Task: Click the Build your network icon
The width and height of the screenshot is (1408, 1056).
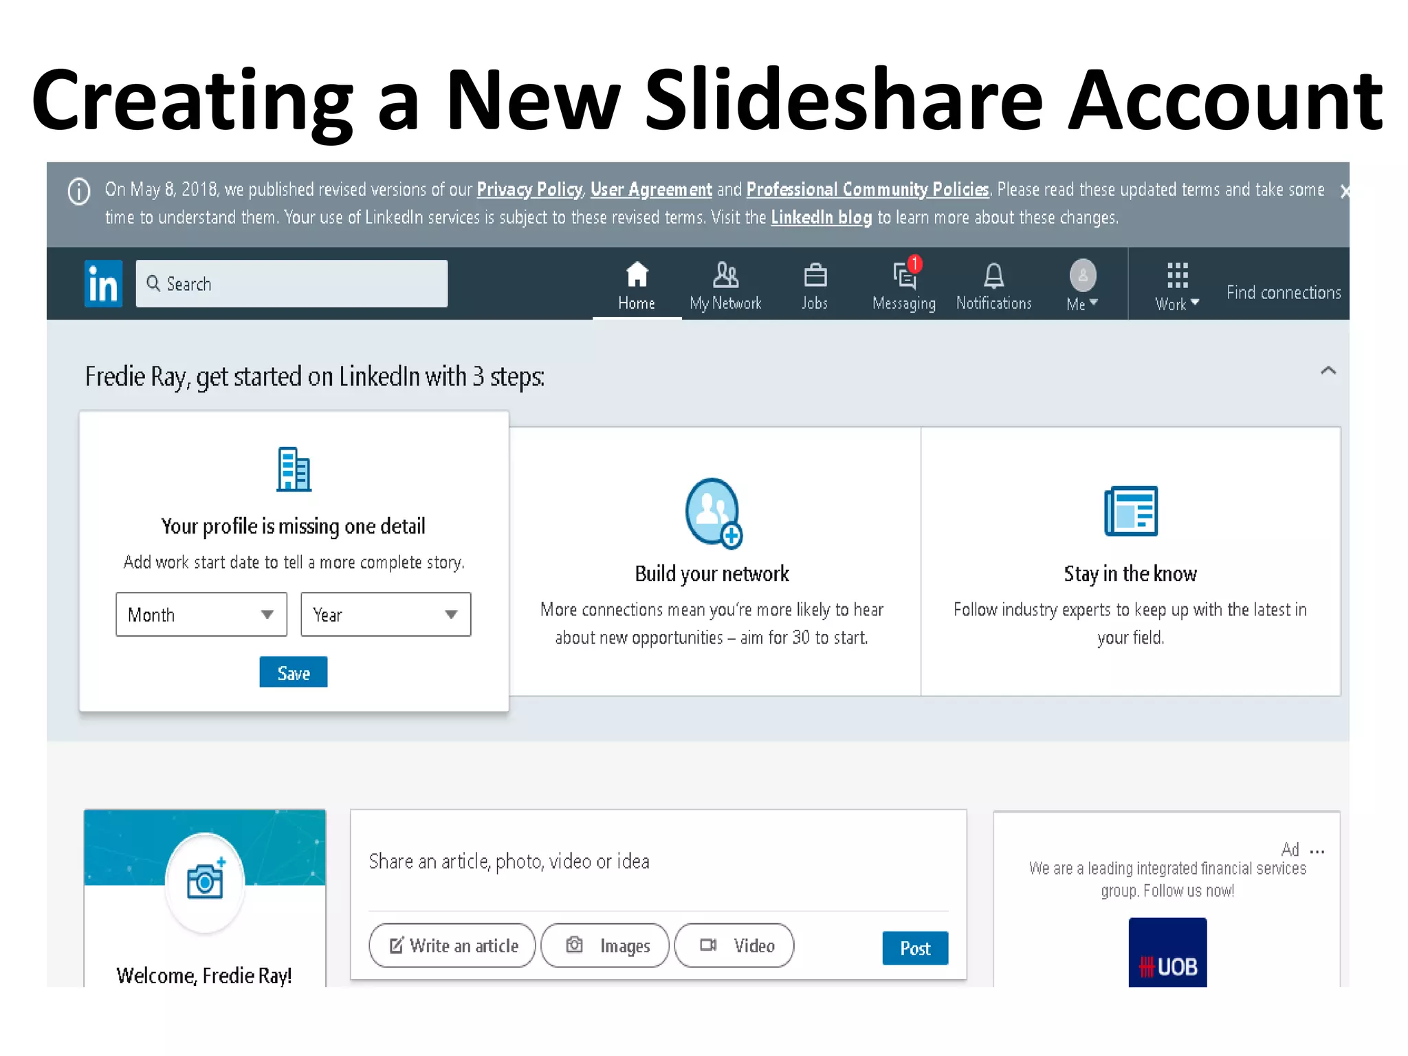Action: (714, 513)
